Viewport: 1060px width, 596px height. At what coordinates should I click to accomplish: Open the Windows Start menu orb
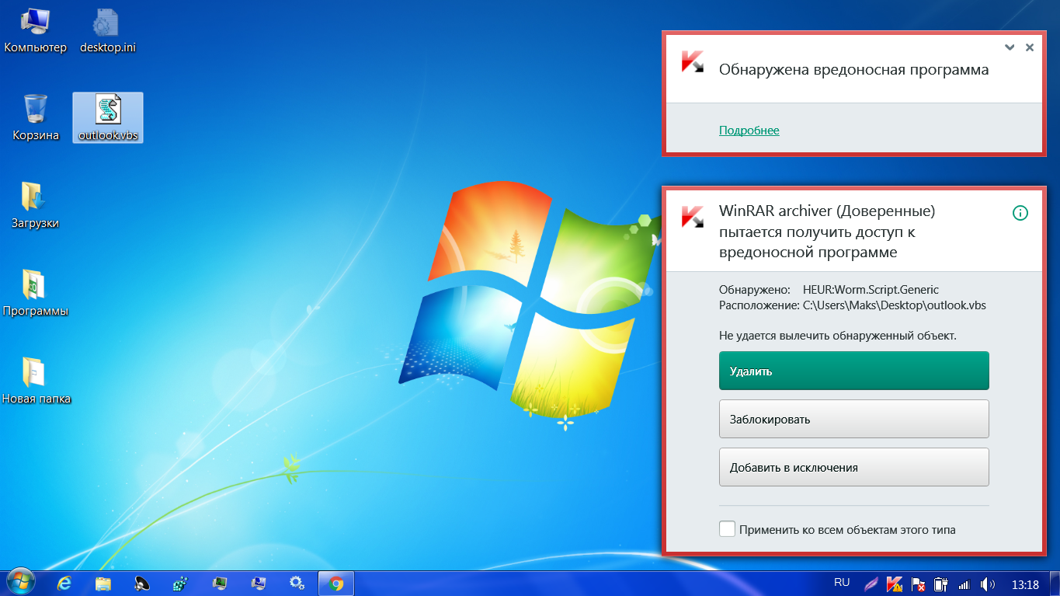tap(20, 583)
